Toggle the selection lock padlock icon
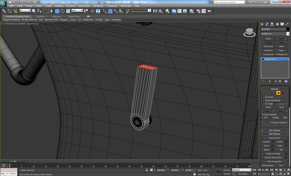This screenshot has height=176, width=291. pos(147,170)
